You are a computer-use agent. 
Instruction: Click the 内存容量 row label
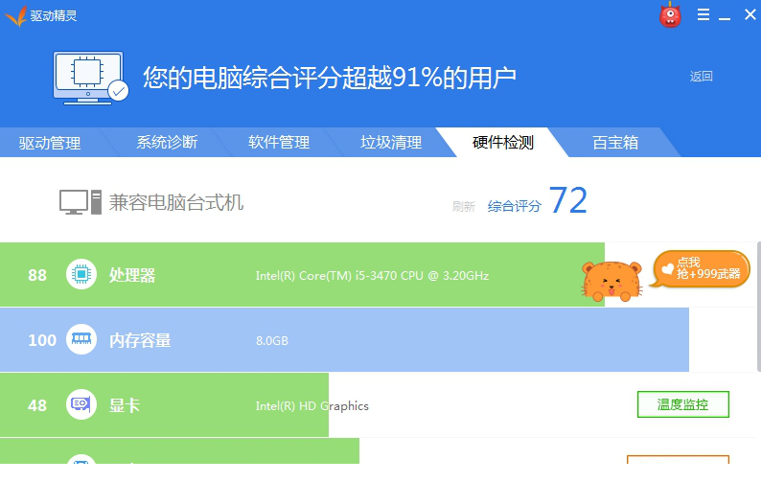(x=140, y=340)
